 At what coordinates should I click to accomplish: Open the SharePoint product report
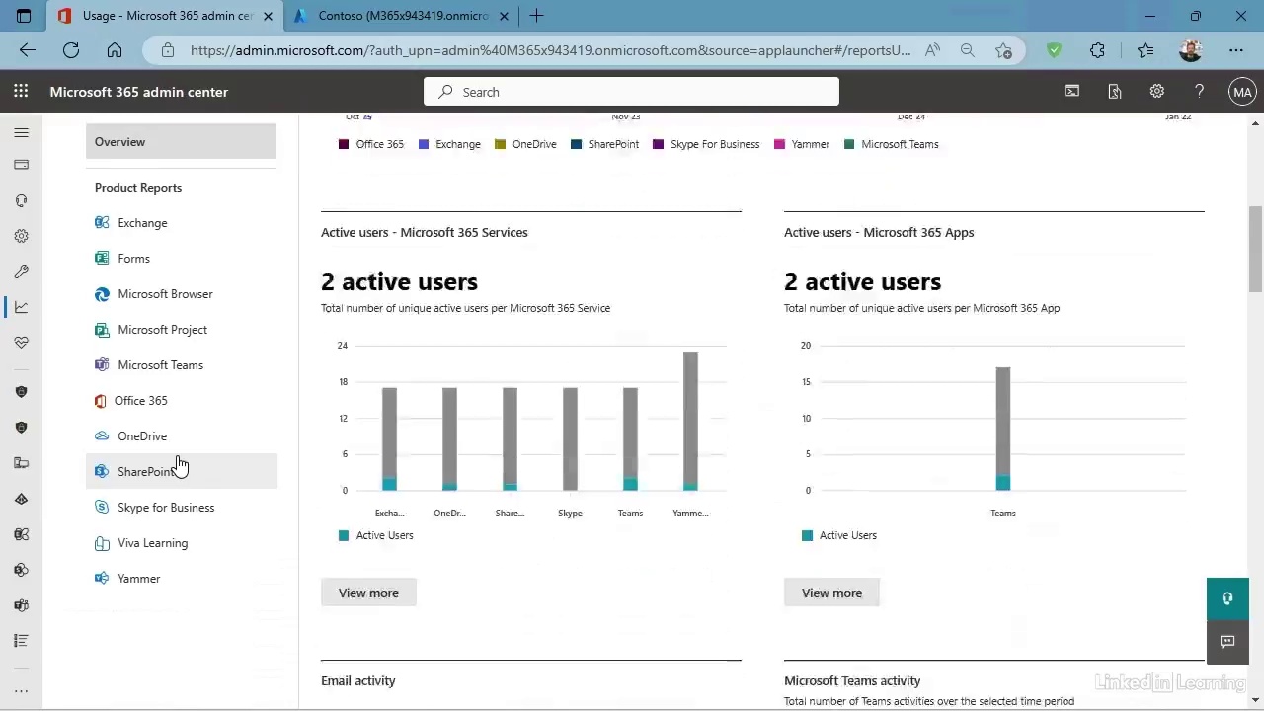(181, 472)
